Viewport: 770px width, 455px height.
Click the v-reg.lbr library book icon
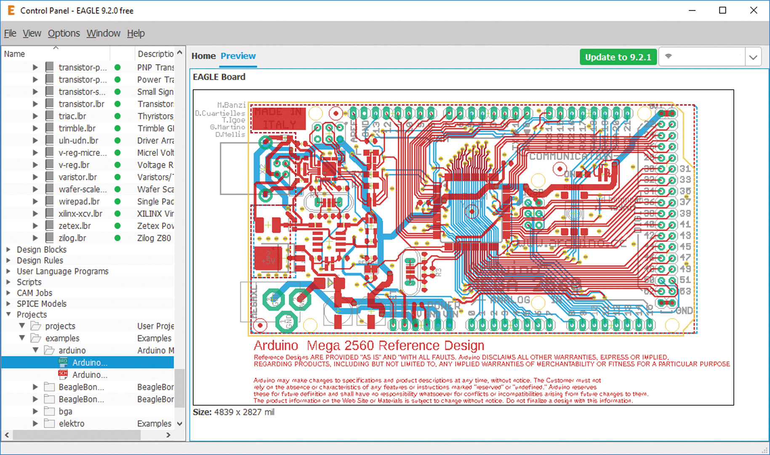(49, 165)
